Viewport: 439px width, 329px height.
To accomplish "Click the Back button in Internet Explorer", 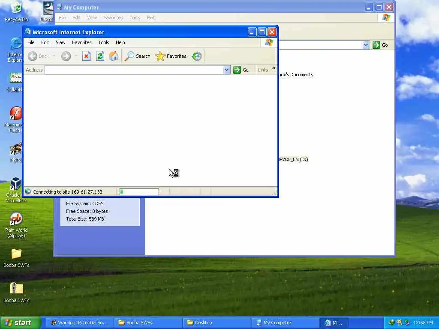I will (x=38, y=56).
